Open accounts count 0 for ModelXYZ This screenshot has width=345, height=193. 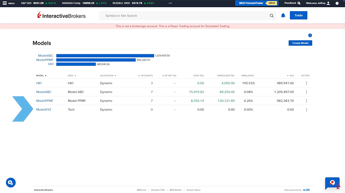click(151, 110)
